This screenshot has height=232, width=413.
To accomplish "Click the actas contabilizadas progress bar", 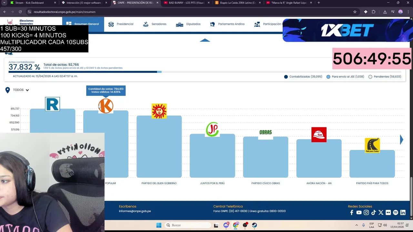I will [205, 72].
